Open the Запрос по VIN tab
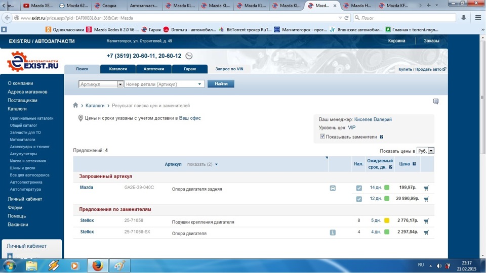This screenshot has height=273, width=486. tap(229, 69)
